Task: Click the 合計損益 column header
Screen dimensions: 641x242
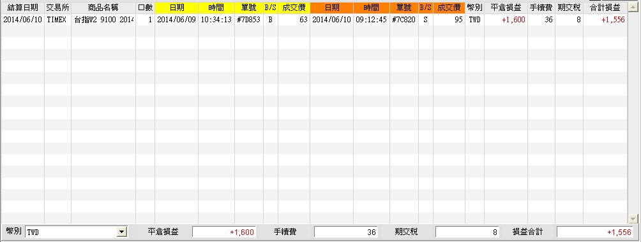Action: point(605,8)
